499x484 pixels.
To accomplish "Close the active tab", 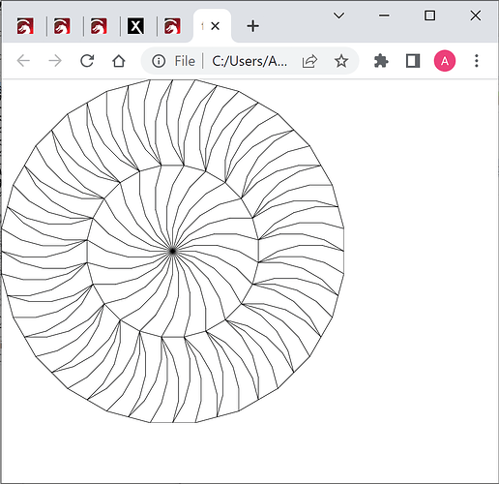I will (x=215, y=26).
